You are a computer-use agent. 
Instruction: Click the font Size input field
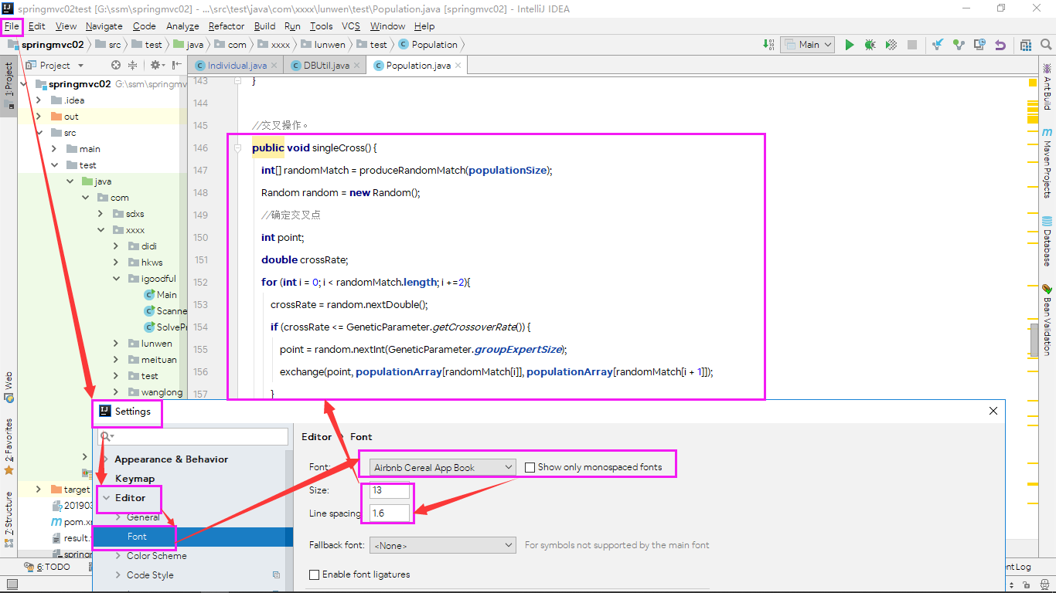tap(390, 490)
